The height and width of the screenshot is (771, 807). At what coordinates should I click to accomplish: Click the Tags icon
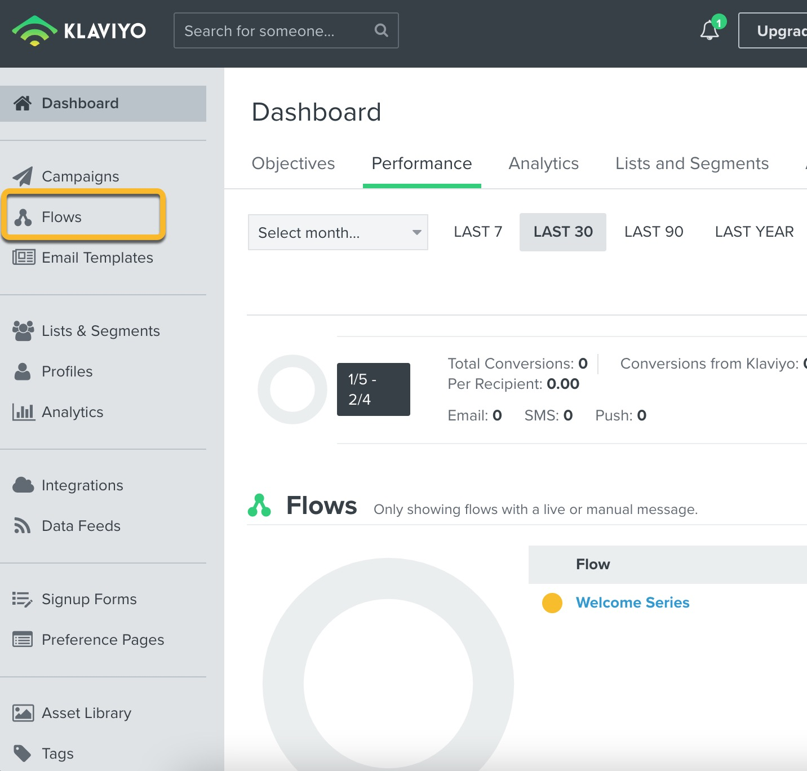[23, 754]
